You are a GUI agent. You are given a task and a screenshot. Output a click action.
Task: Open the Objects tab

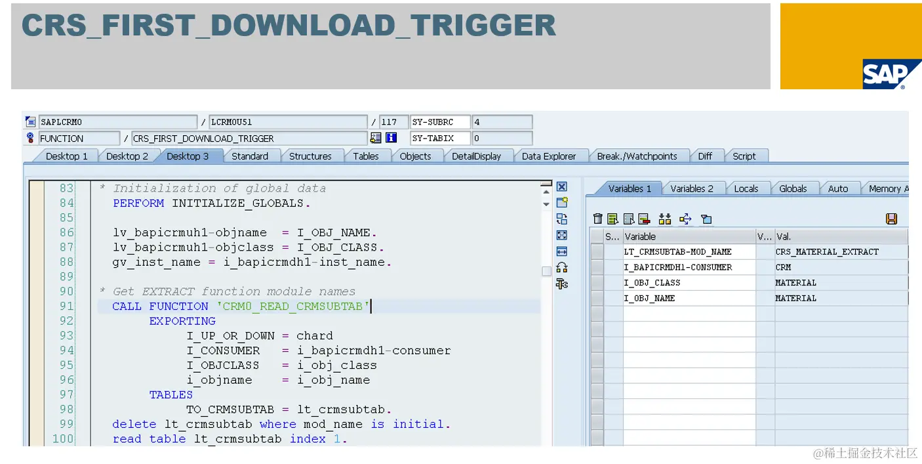tap(416, 156)
